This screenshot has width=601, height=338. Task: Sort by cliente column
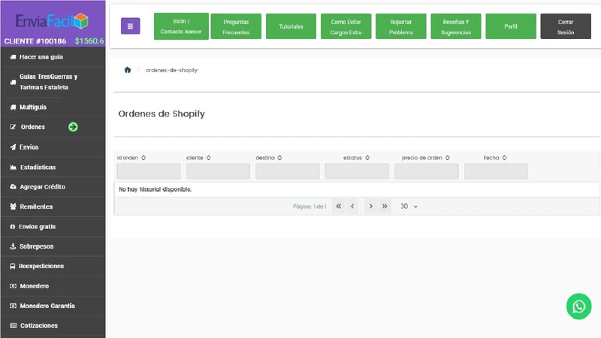(209, 158)
